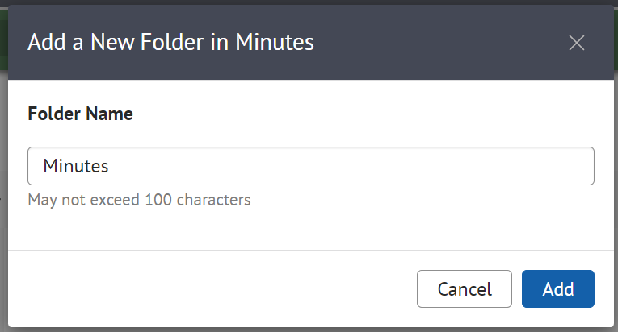Click the Add button
This screenshot has width=618, height=332.
(557, 289)
